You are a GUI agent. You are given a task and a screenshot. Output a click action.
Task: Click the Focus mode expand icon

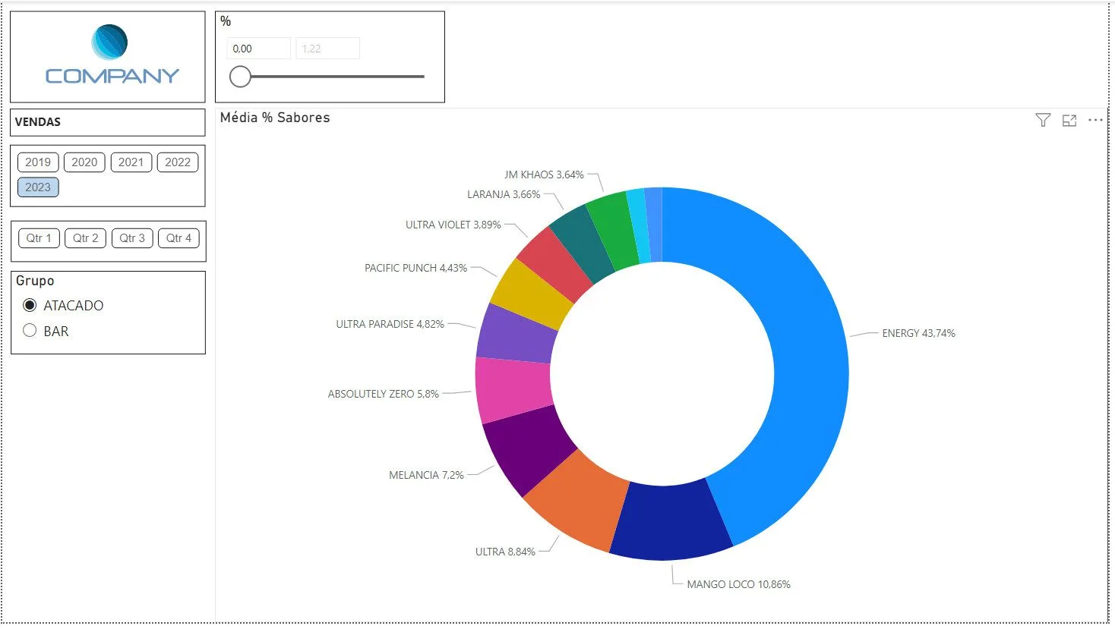tap(1069, 120)
